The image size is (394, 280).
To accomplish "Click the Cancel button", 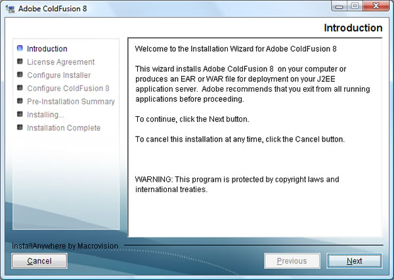I will [x=39, y=261].
